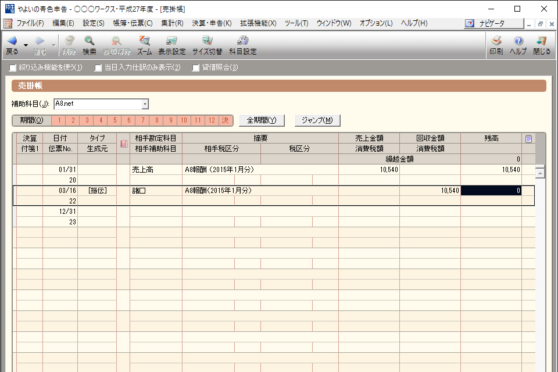Open 科目設定 (Account settings)
558x372 pixels.
point(243,45)
